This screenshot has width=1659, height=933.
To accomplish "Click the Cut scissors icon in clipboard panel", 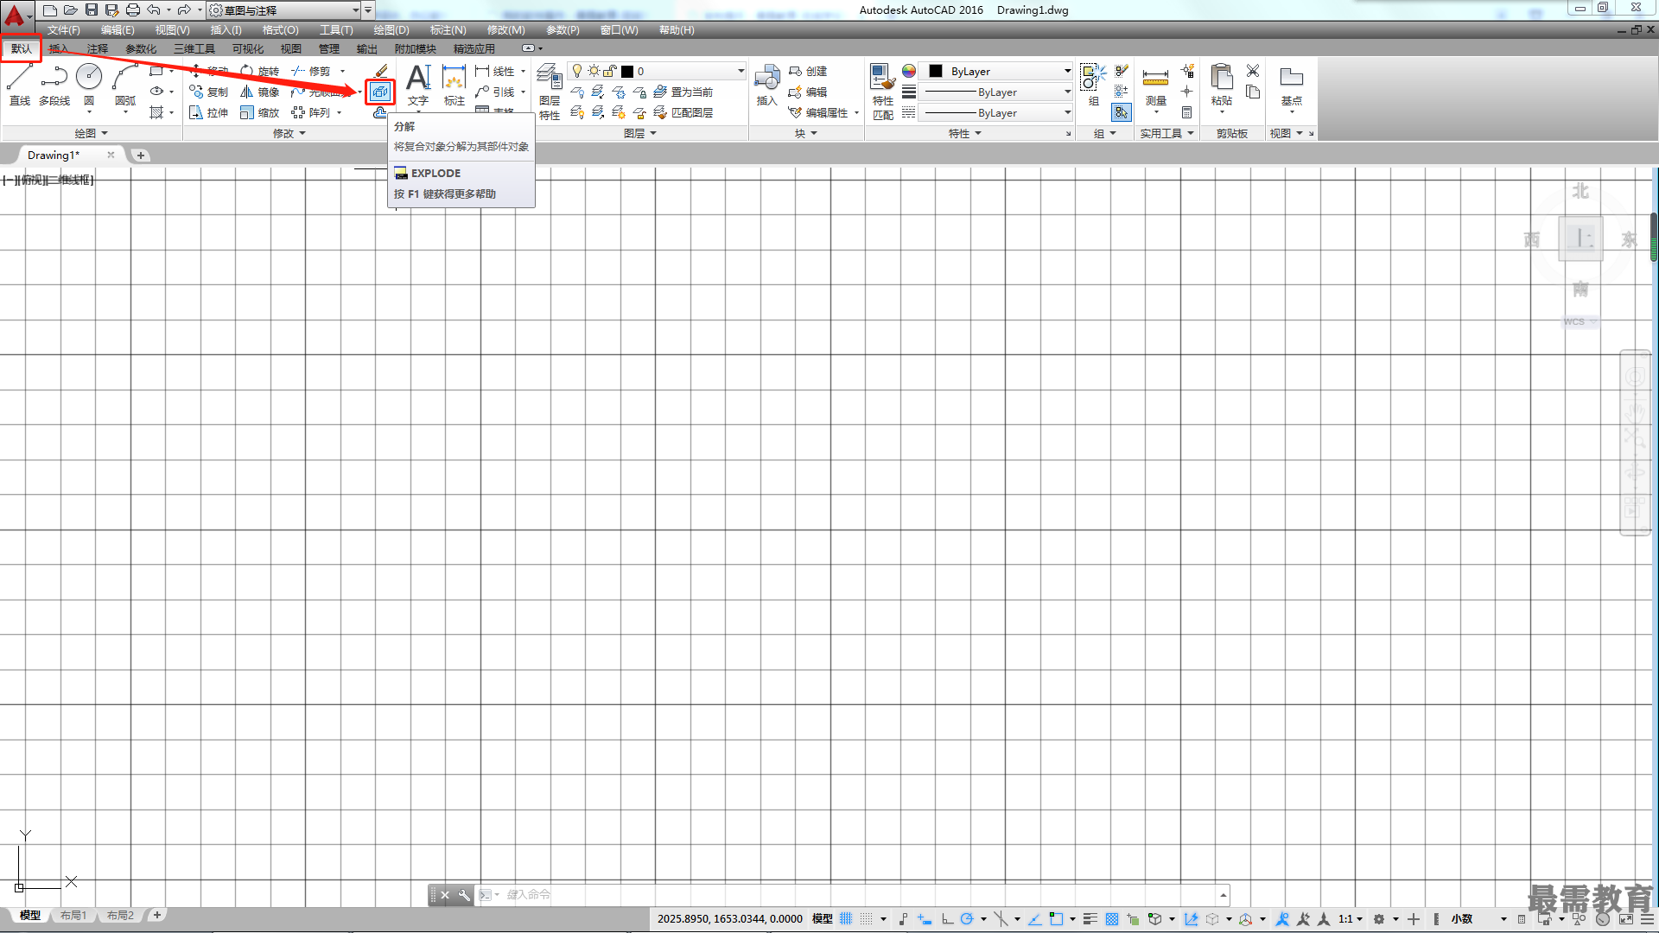I will point(1253,71).
